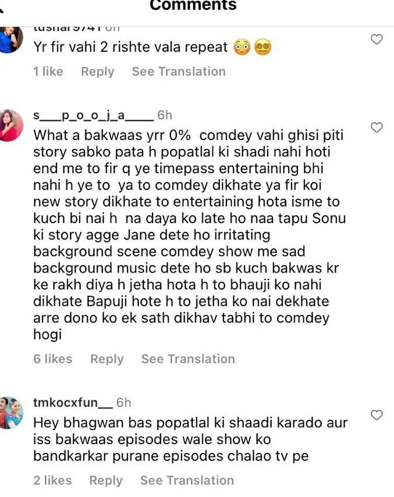Like tmkocxfun__'s comment with heart icon
Viewport: 394px width, 497px height.
[x=377, y=415]
